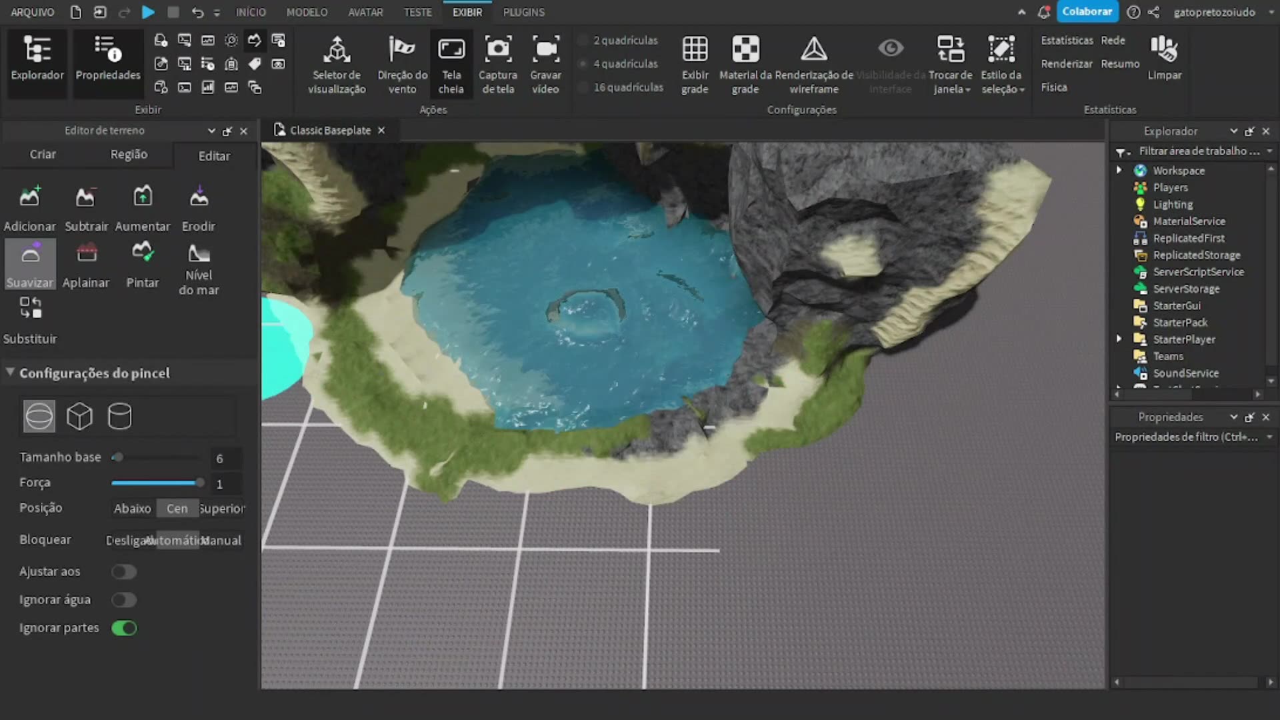Select the sphere brush shape
The height and width of the screenshot is (720, 1280).
click(39, 415)
